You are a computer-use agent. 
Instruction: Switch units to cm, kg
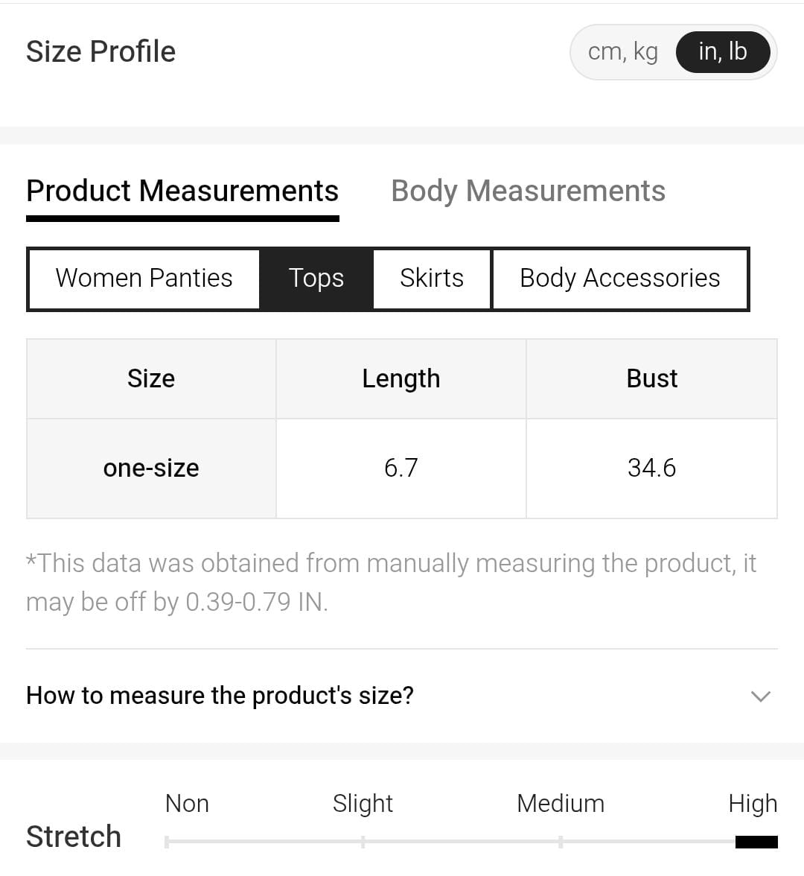pos(622,51)
